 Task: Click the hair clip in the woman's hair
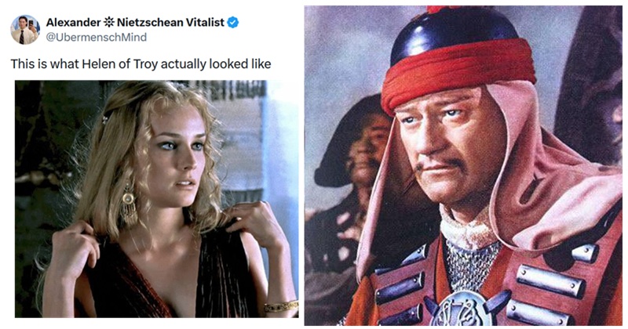pos(104,119)
